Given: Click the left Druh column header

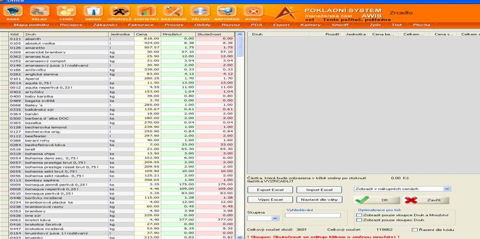Looking at the screenshot, I should click(x=66, y=34).
